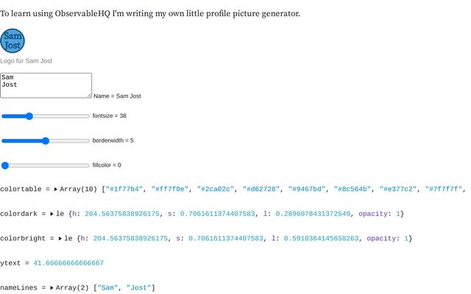The height and width of the screenshot is (294, 471).
Task: Expand the colorbright object triangle
Action: click(60, 238)
